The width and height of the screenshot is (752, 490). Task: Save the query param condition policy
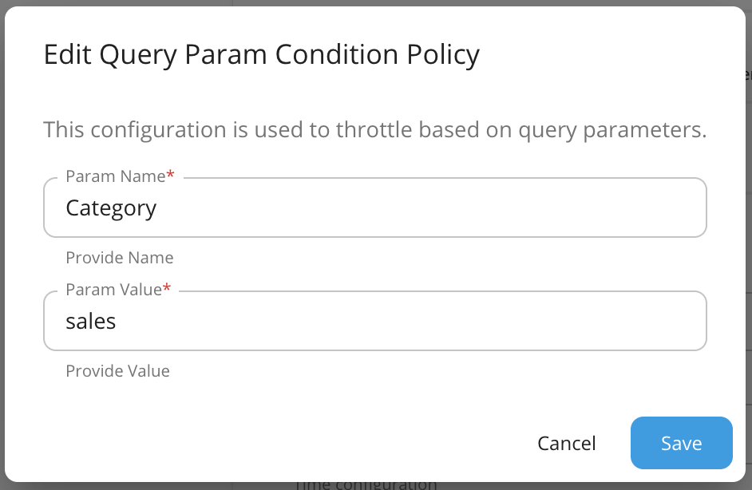click(x=681, y=443)
